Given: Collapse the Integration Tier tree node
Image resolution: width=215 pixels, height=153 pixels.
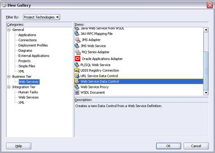Looking at the screenshot, I should 9,87.
